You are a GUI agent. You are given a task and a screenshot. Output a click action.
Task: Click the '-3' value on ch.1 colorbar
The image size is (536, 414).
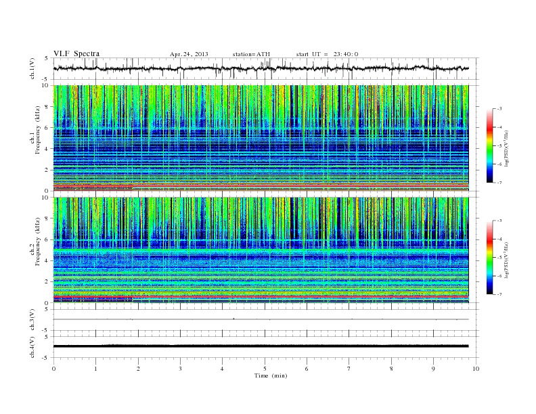tap(499, 109)
